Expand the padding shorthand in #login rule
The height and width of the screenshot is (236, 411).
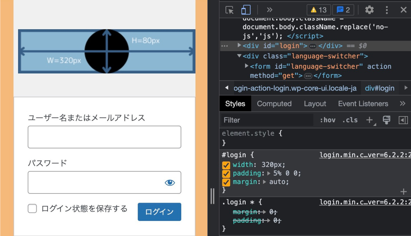point(269,173)
